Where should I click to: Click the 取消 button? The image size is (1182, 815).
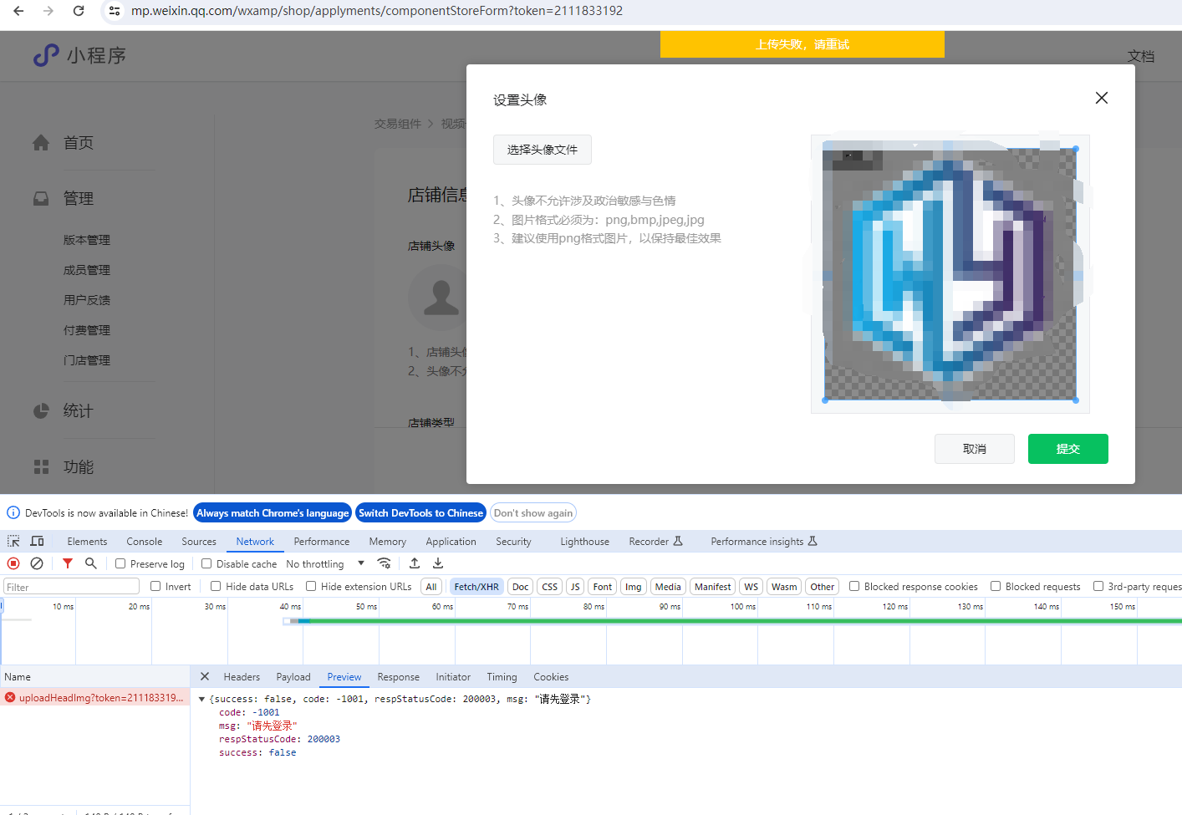tap(975, 449)
